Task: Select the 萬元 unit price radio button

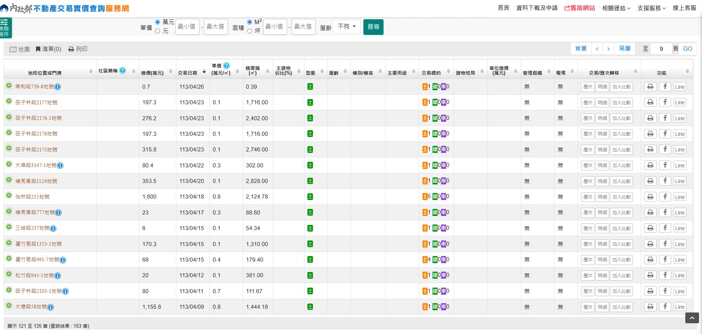Action: click(x=158, y=22)
